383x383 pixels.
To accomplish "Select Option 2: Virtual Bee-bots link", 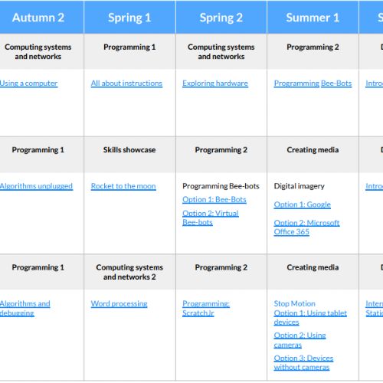I will point(211,218).
